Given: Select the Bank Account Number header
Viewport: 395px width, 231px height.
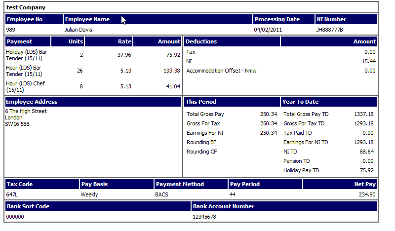Looking at the screenshot, I should click(284, 206).
